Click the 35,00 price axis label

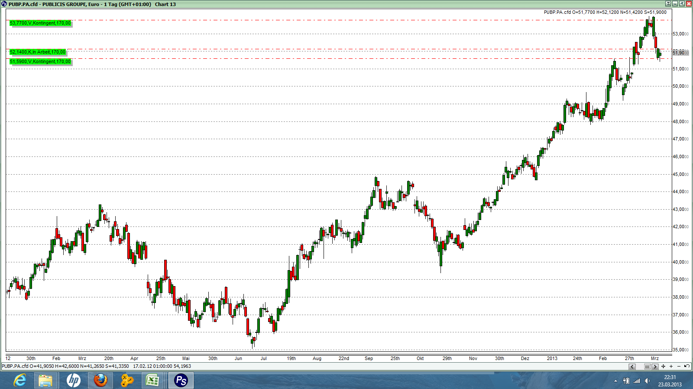[680, 350]
